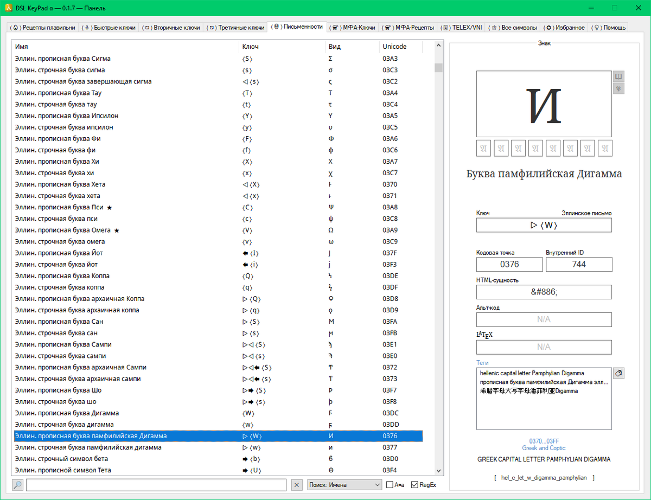Open the Быстрые ключи tab
Screen dimensions: 651x500
point(109,27)
